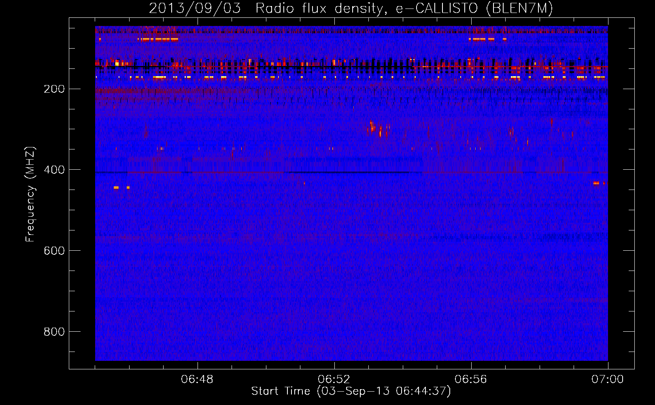Click the "Start Time (03-Sep-13 06:44:37)" x-axis label

(x=351, y=391)
